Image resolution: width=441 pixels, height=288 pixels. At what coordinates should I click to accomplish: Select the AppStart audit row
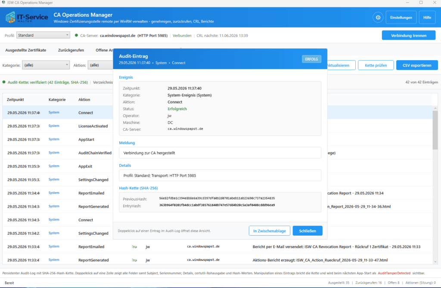58,140
